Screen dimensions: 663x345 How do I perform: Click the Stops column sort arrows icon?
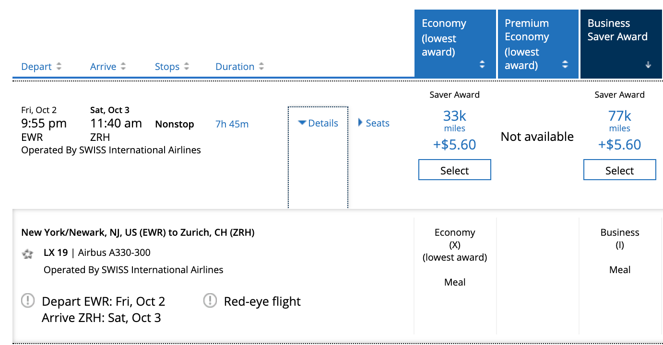[187, 67]
